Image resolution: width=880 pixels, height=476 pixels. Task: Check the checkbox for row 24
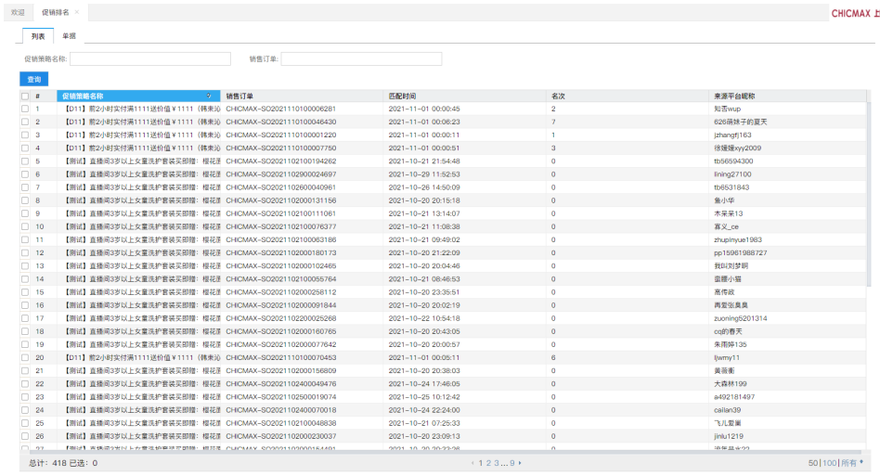click(x=25, y=410)
